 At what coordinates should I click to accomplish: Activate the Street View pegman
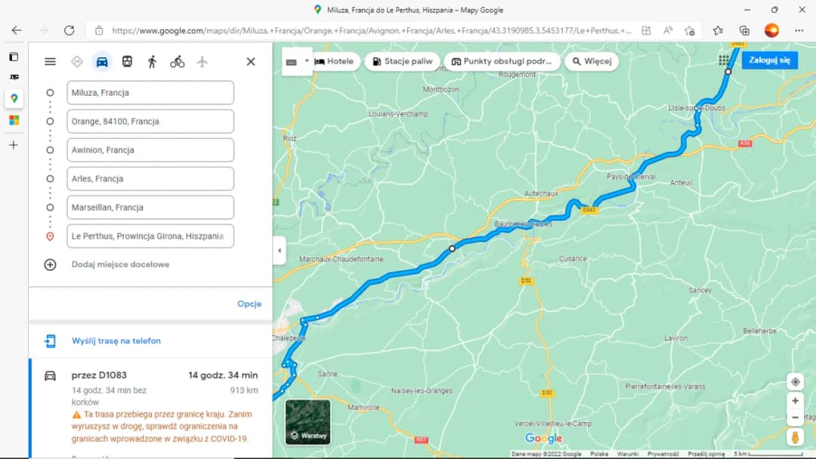click(x=795, y=438)
